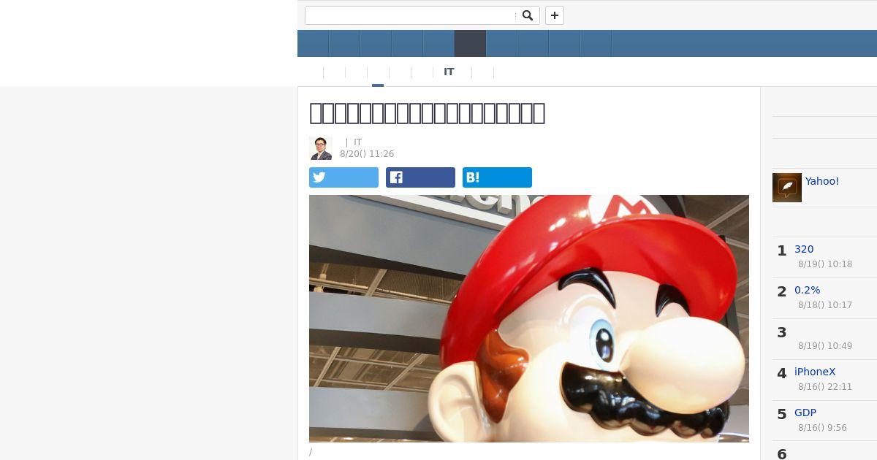877x460 pixels.
Task: Open the author's avatar photo
Action: tap(321, 148)
